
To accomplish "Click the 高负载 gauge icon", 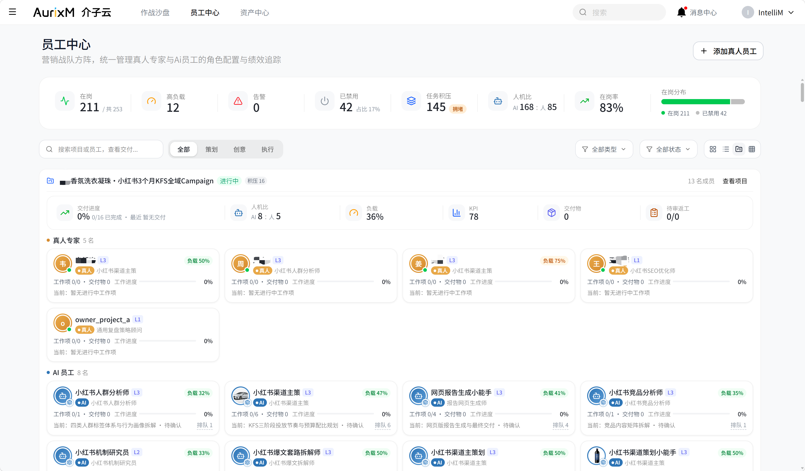I will coord(151,101).
